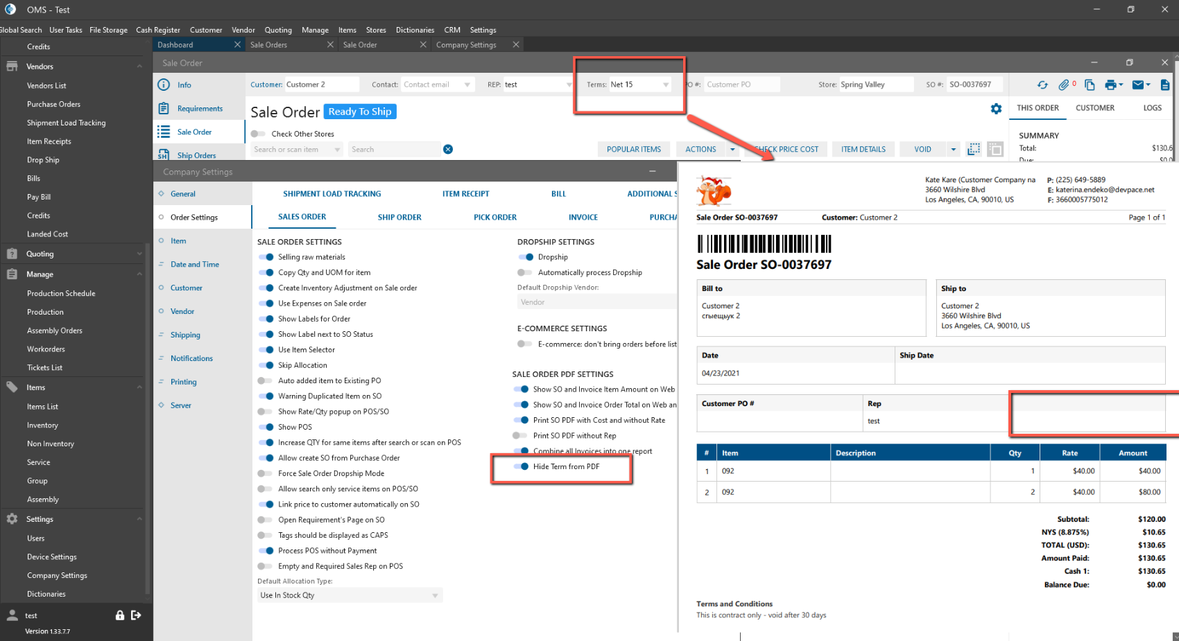This screenshot has width=1179, height=641.
Task: Switch to the SHIP ORDER tab
Action: point(399,218)
